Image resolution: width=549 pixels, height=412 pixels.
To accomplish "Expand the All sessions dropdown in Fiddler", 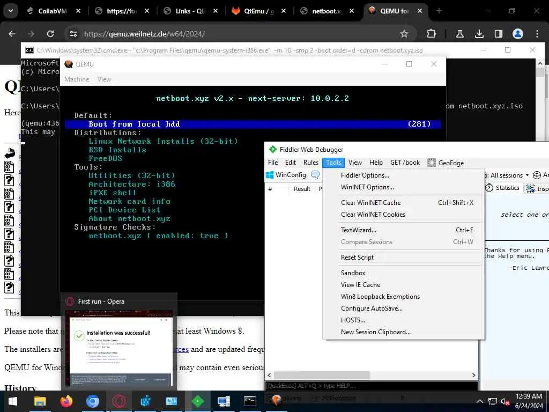I will 509,175.
